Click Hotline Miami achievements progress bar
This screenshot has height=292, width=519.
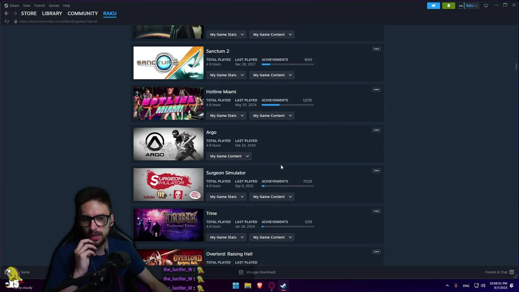pos(287,105)
